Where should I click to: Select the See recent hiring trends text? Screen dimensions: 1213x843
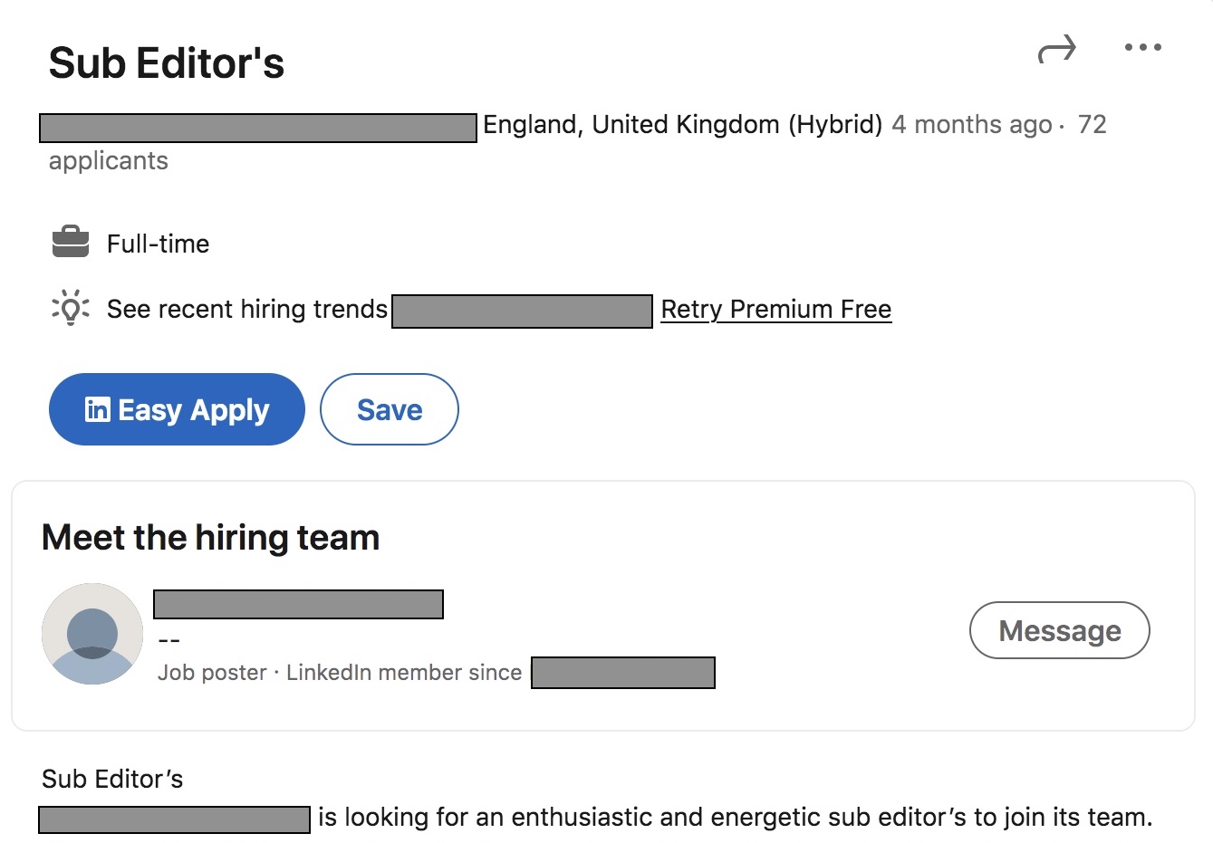247,310
